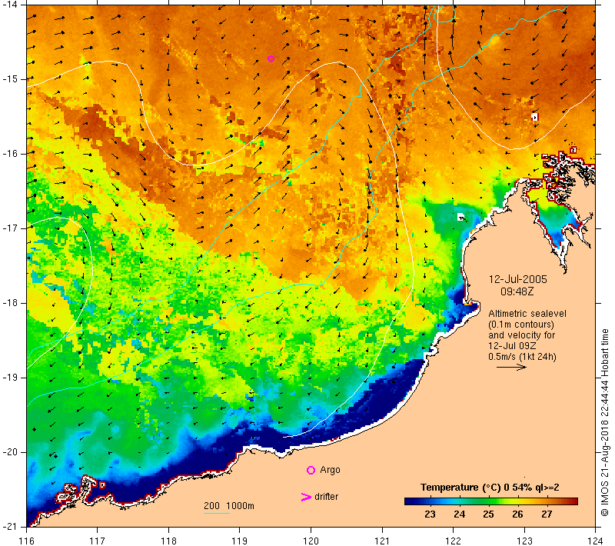Click the '12-Jul 09Z' text
615x546 pixels.
pos(512,345)
